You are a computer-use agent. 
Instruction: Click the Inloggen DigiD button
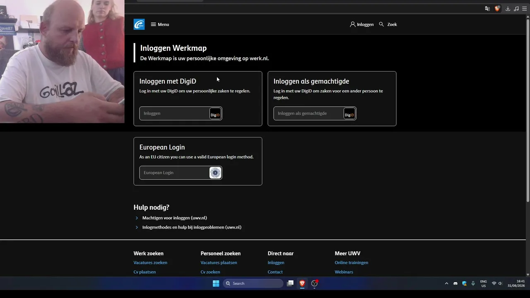click(x=181, y=113)
